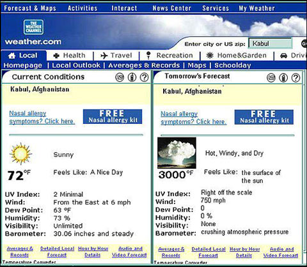Image resolution: width=307 pixels, height=267 pixels.
Task: Switch to the Travel tab
Action: click(x=116, y=56)
